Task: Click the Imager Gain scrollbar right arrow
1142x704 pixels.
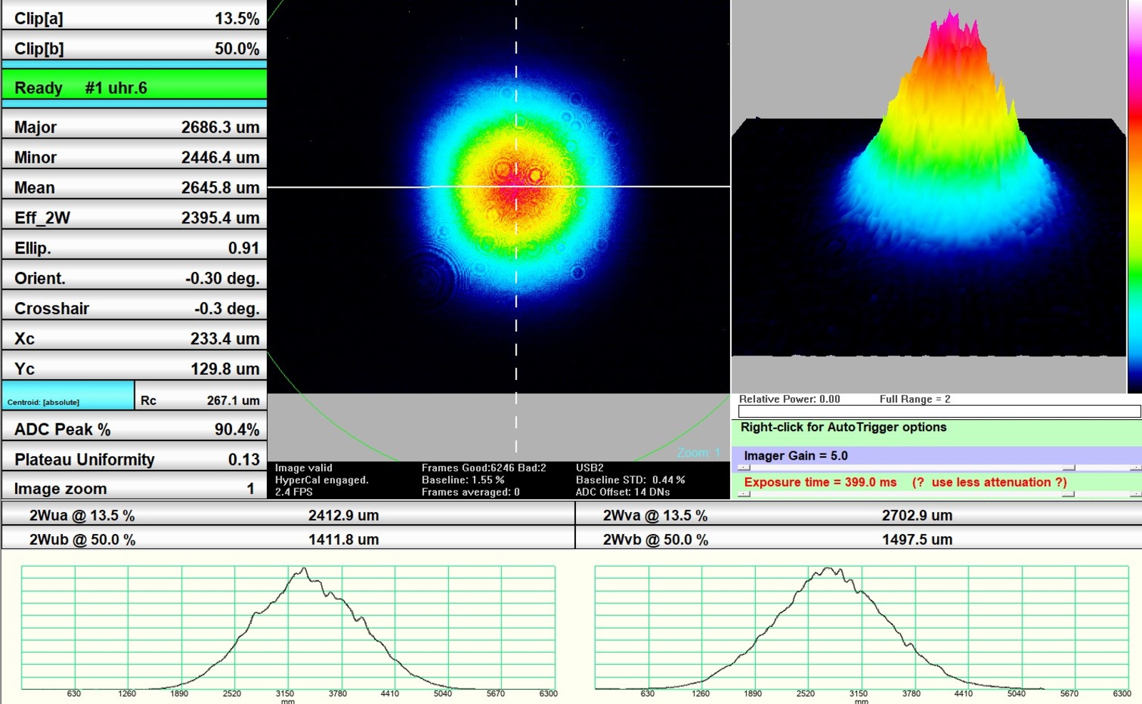Action: [1135, 468]
